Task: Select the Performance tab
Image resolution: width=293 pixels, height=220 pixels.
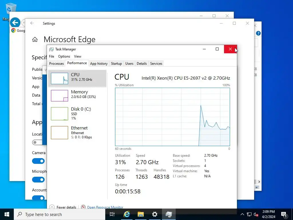Action: (x=77, y=63)
